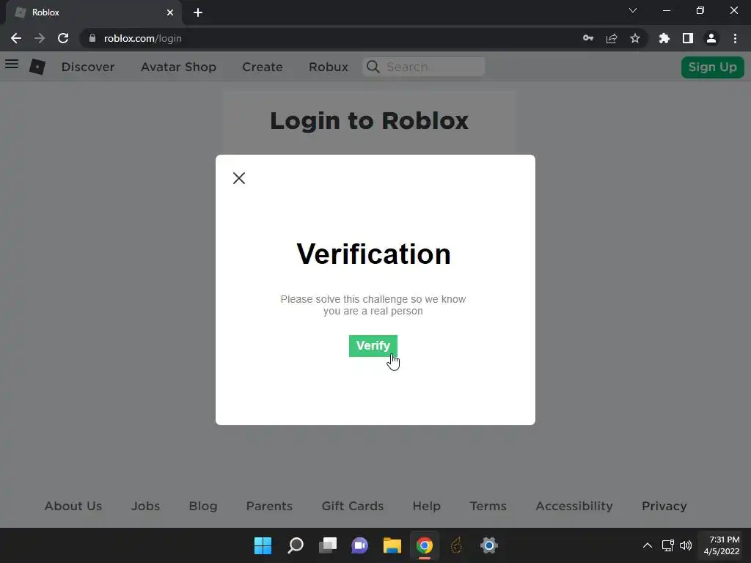
Task: Open the network status tray icon
Action: pyautogui.click(x=667, y=545)
